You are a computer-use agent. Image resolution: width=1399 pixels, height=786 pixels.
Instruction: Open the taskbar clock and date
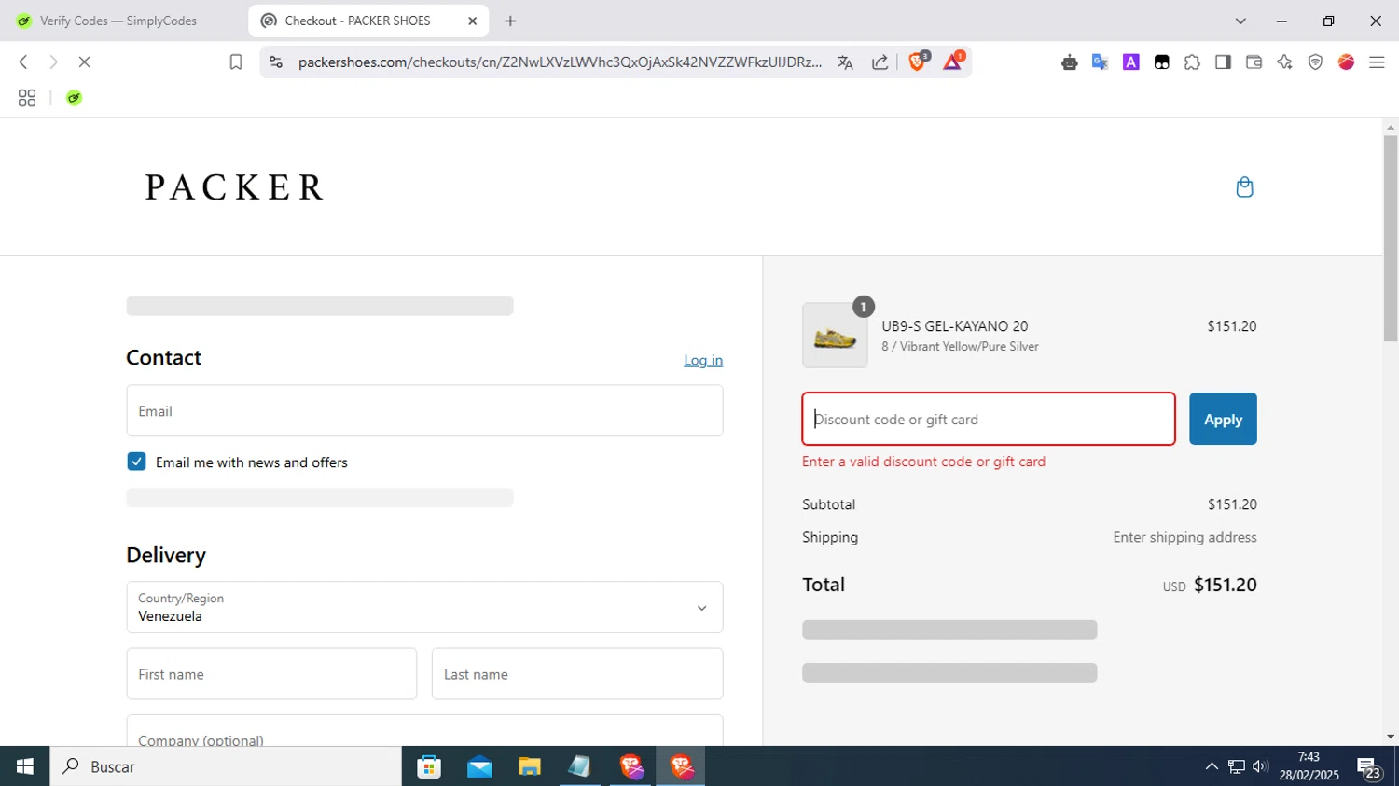coord(1309,766)
